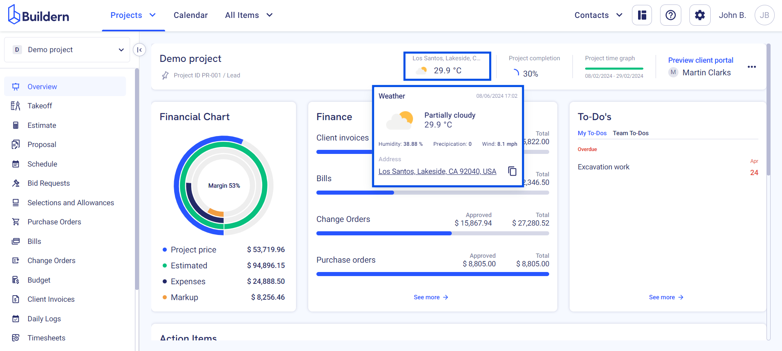Click the Estimated $ 94,896.15 legend entry
This screenshot has width=782, height=351.
(x=223, y=265)
